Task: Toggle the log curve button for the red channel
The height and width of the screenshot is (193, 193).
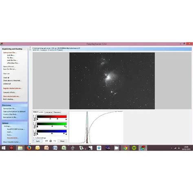Action: tap(35, 118)
